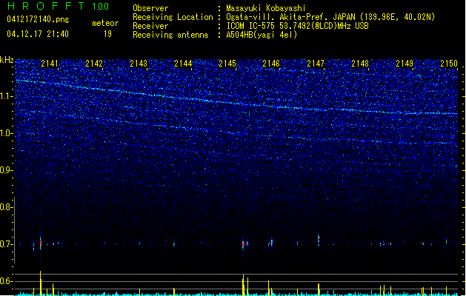Click the 1.1 frequency axis label
Screen dimensions: 466x296
click(7, 96)
